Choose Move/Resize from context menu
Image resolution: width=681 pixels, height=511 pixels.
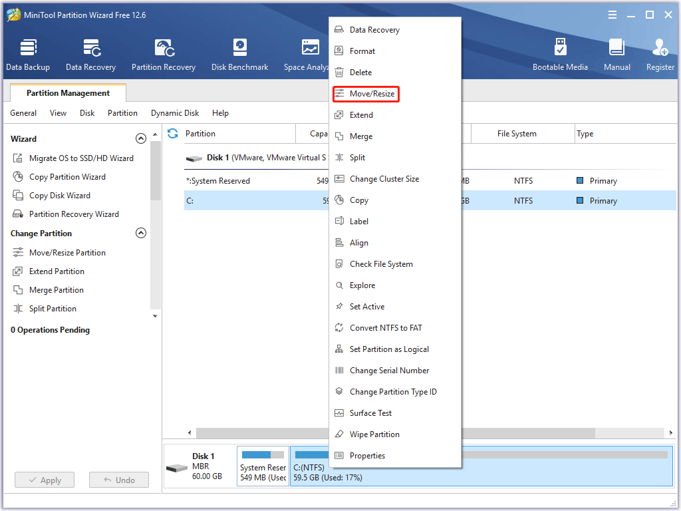tap(372, 94)
